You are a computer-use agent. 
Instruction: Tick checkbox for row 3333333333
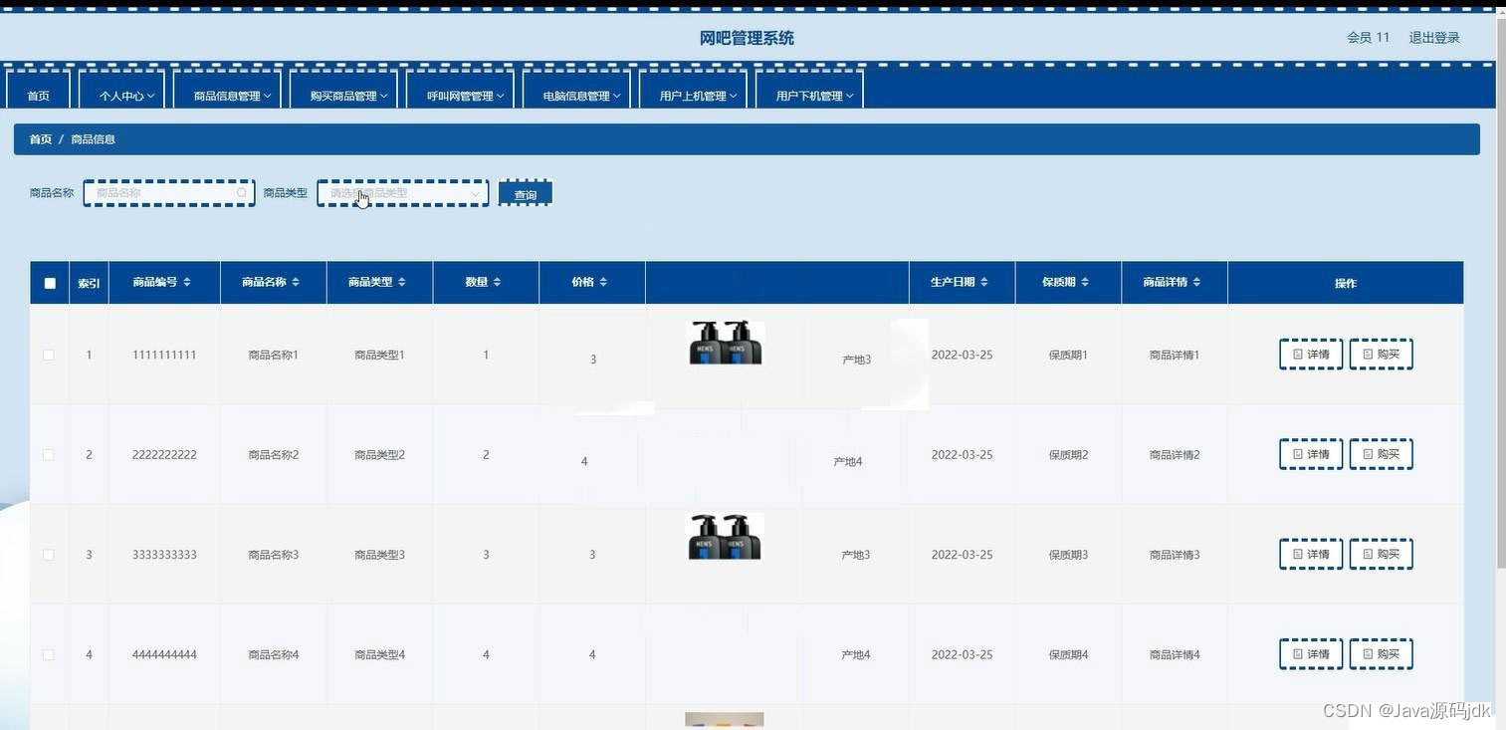pos(49,555)
